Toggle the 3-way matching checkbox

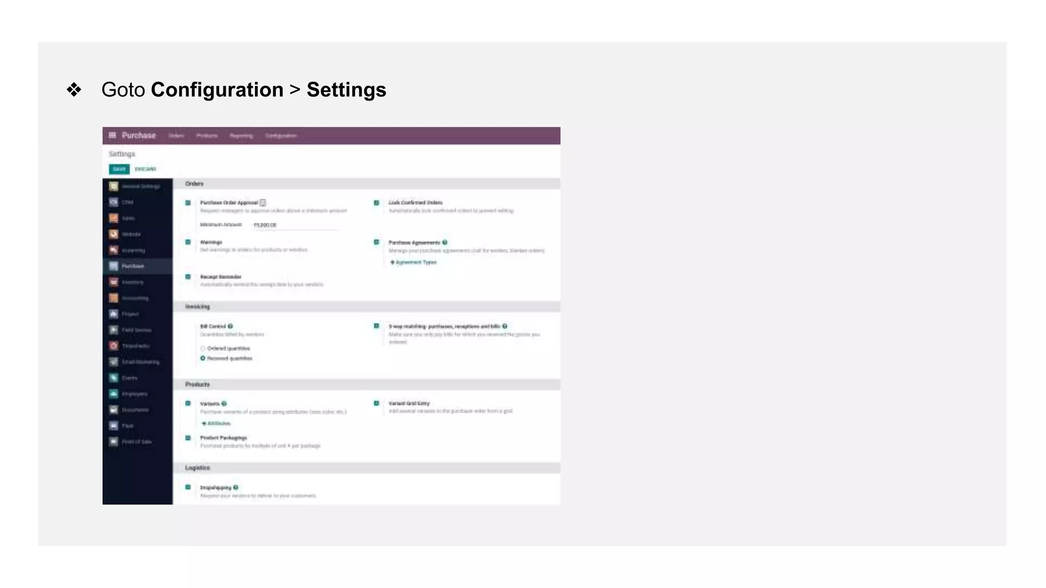point(376,326)
